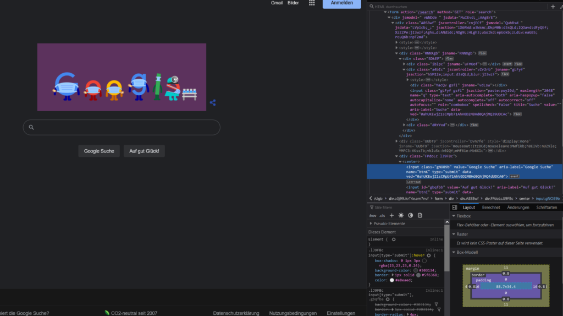Click the Auf gut Glück! button
This screenshot has height=316, width=563.
click(x=144, y=151)
